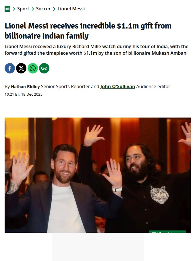Open the Lionel Messi topic breadcrumb

pyautogui.click(x=71, y=9)
